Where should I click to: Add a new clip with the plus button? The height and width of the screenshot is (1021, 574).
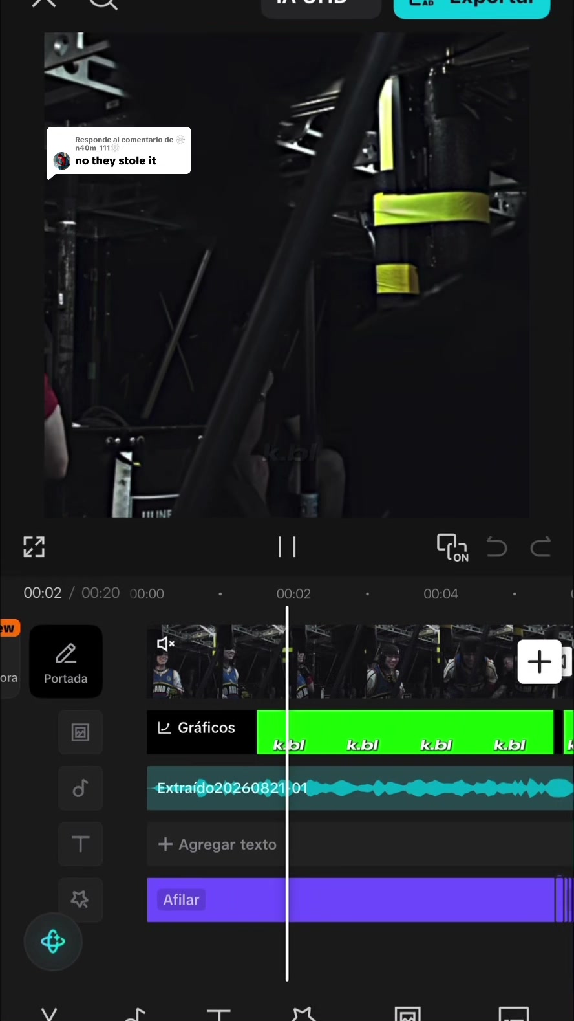(540, 661)
